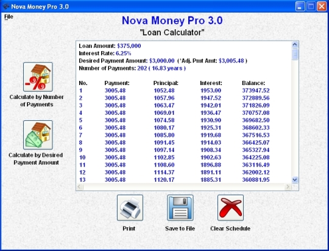Image resolution: width=329 pixels, height=251 pixels.
Task: Click the horizontal scroll right arrow
Action: pyautogui.click(x=288, y=187)
